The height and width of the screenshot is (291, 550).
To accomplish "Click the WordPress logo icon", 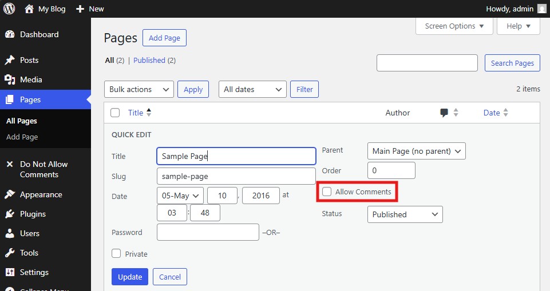I will [x=9, y=9].
